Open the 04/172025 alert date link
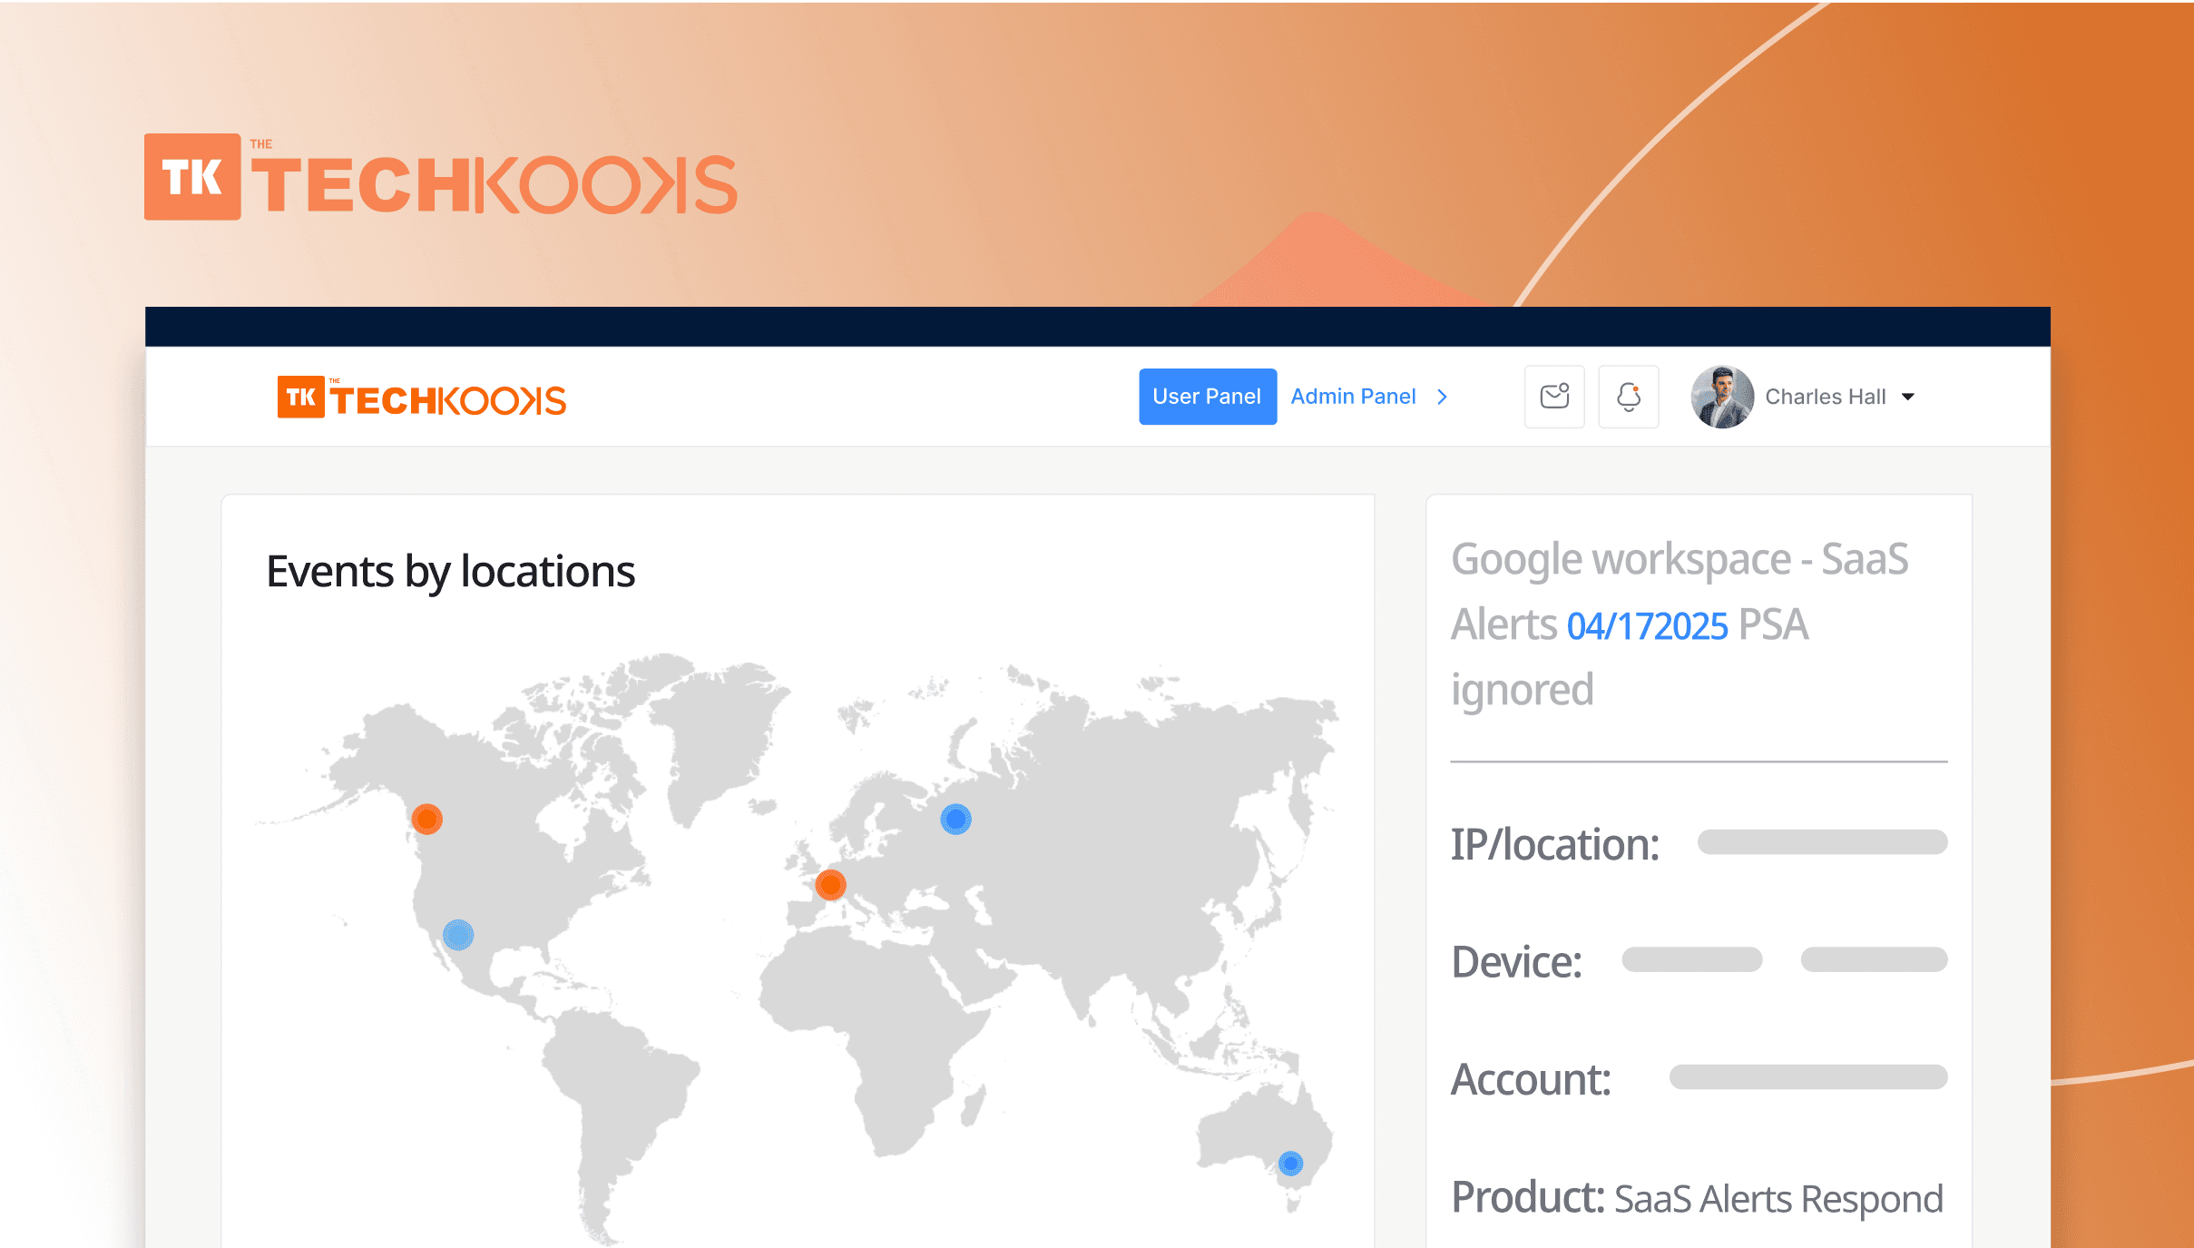Screen dimensions: 2194x1248 click(1647, 626)
